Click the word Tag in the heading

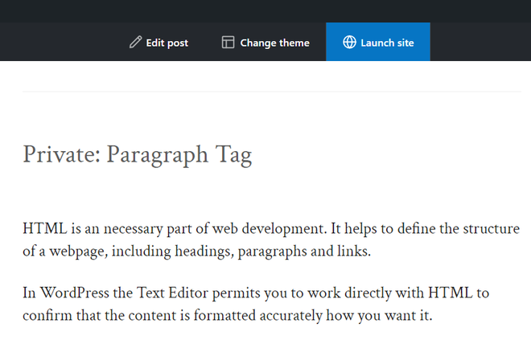(233, 153)
